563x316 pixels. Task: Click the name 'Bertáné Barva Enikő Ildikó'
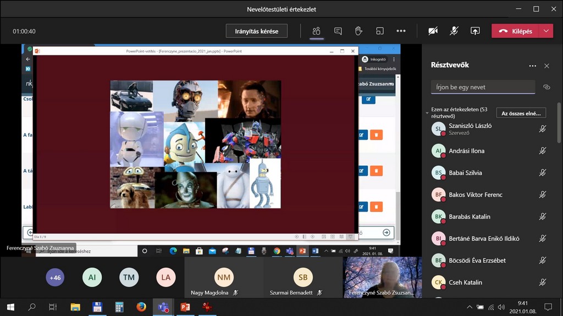point(484,238)
